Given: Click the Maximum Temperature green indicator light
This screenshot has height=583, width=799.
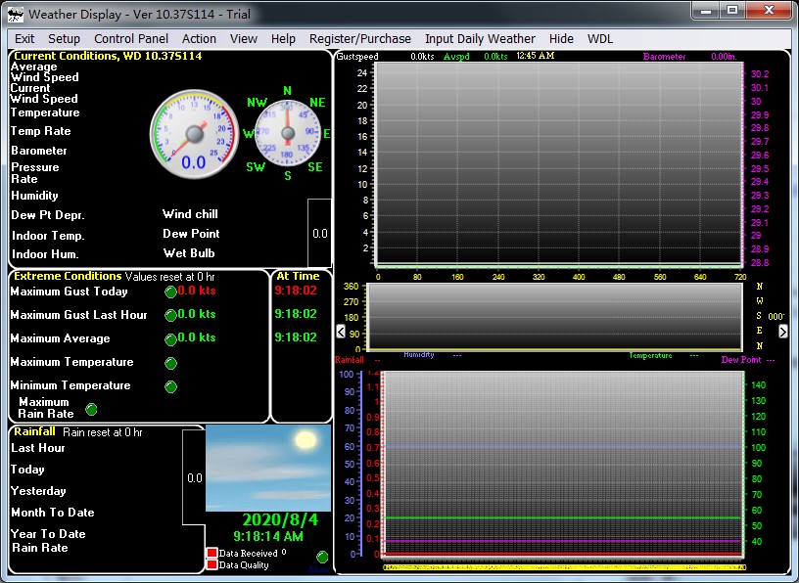Looking at the screenshot, I should (170, 363).
